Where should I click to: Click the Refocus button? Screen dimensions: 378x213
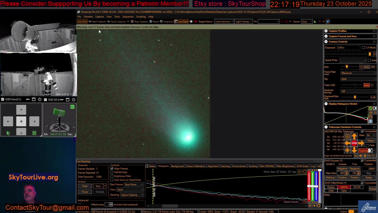tap(330, 177)
